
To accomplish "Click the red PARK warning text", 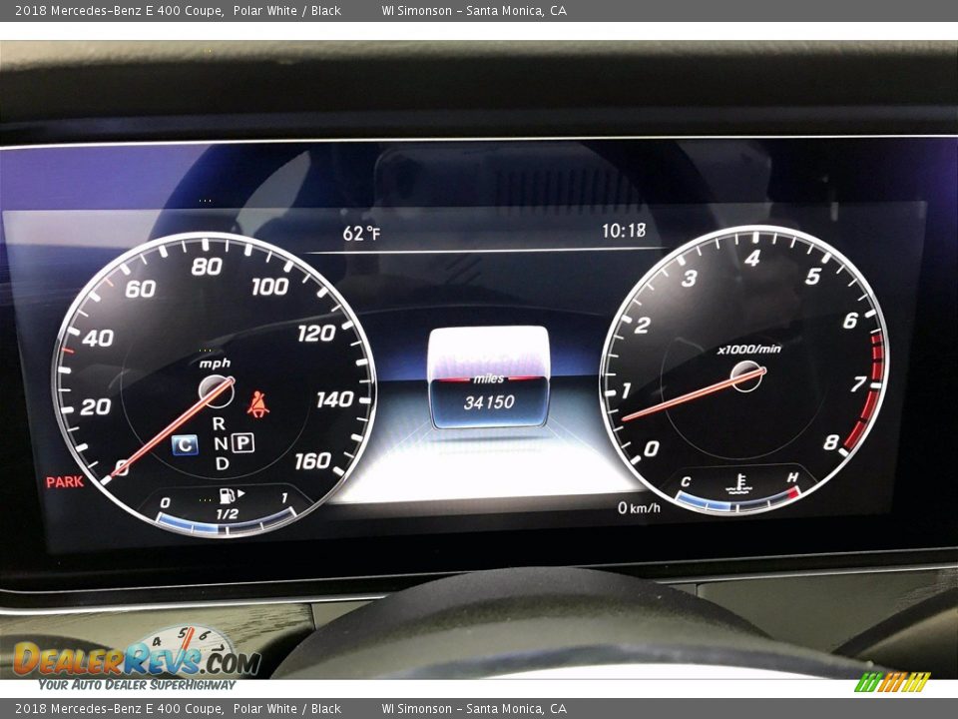I will coord(65,481).
